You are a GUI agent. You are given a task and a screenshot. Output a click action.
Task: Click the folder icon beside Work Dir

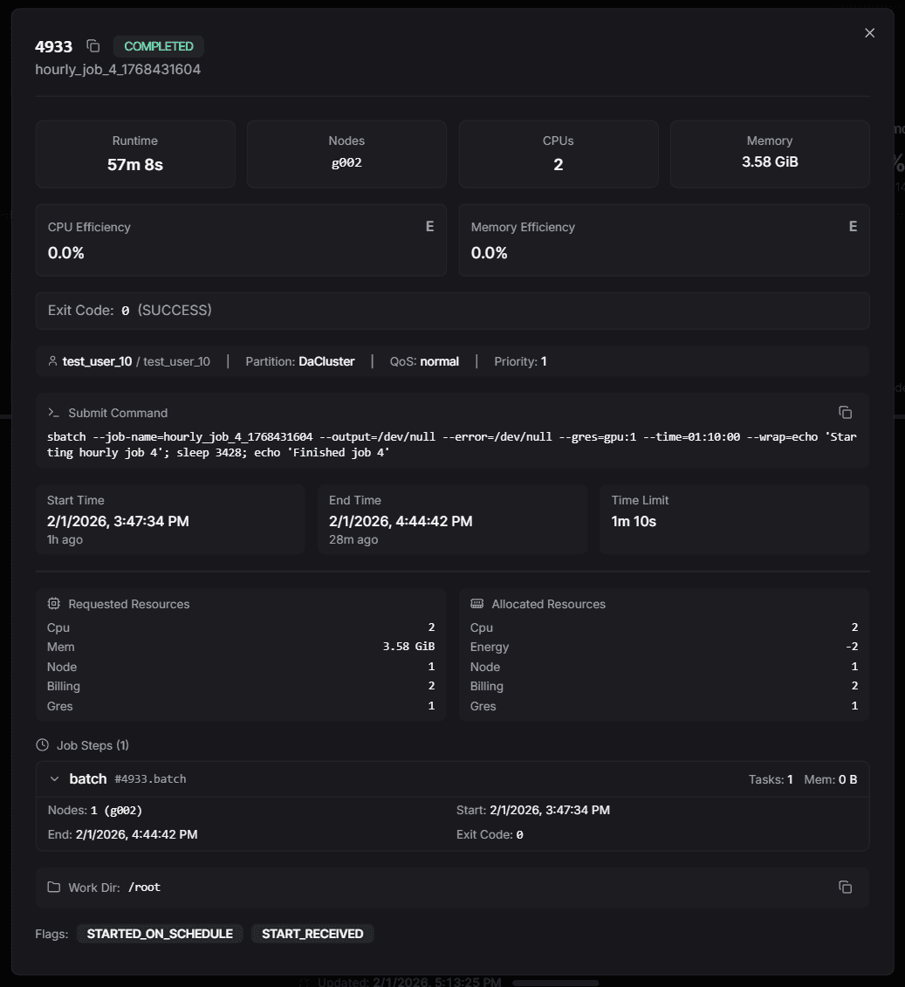click(x=54, y=887)
